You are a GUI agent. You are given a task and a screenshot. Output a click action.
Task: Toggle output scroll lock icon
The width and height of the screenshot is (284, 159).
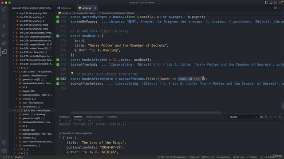[x=266, y=117]
